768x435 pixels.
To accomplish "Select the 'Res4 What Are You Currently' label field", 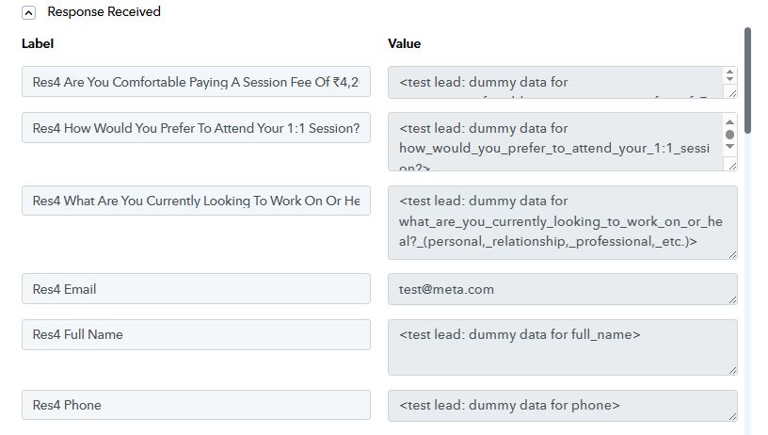I will click(x=196, y=201).
